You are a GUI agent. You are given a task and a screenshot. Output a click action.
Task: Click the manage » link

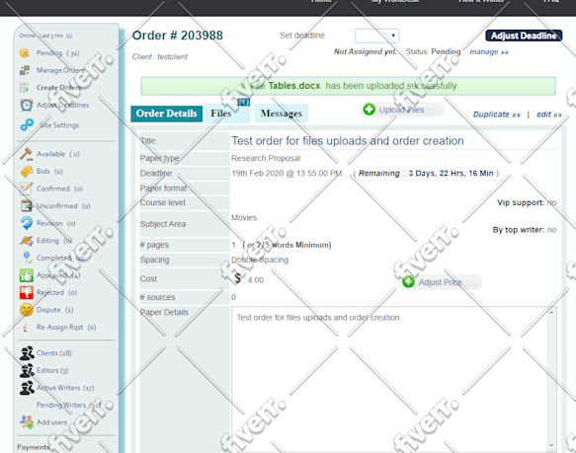489,51
